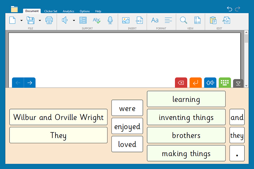Open the Analytics tab
254x169 pixels.
[x=68, y=11]
